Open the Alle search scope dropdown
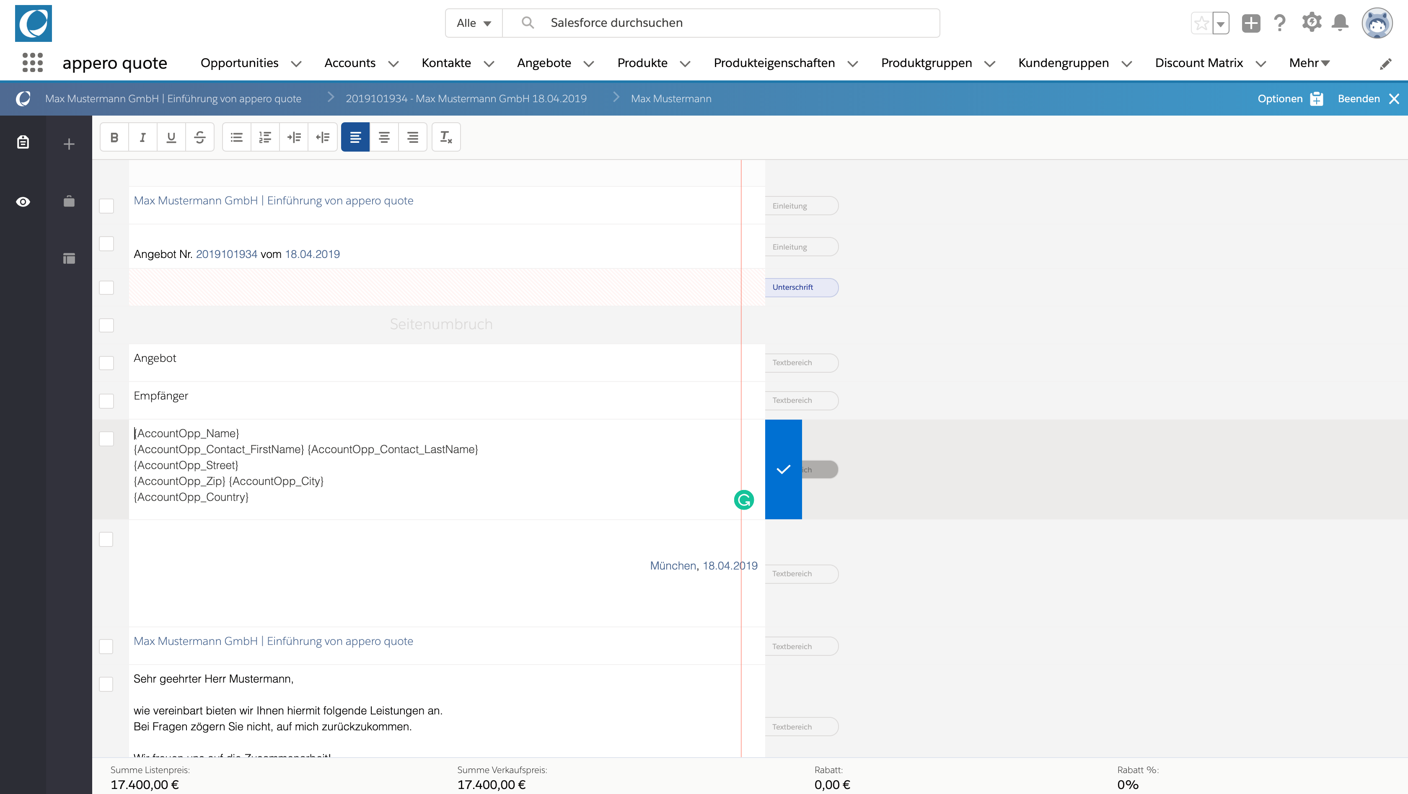Screen dimensions: 1408x794 (x=474, y=23)
